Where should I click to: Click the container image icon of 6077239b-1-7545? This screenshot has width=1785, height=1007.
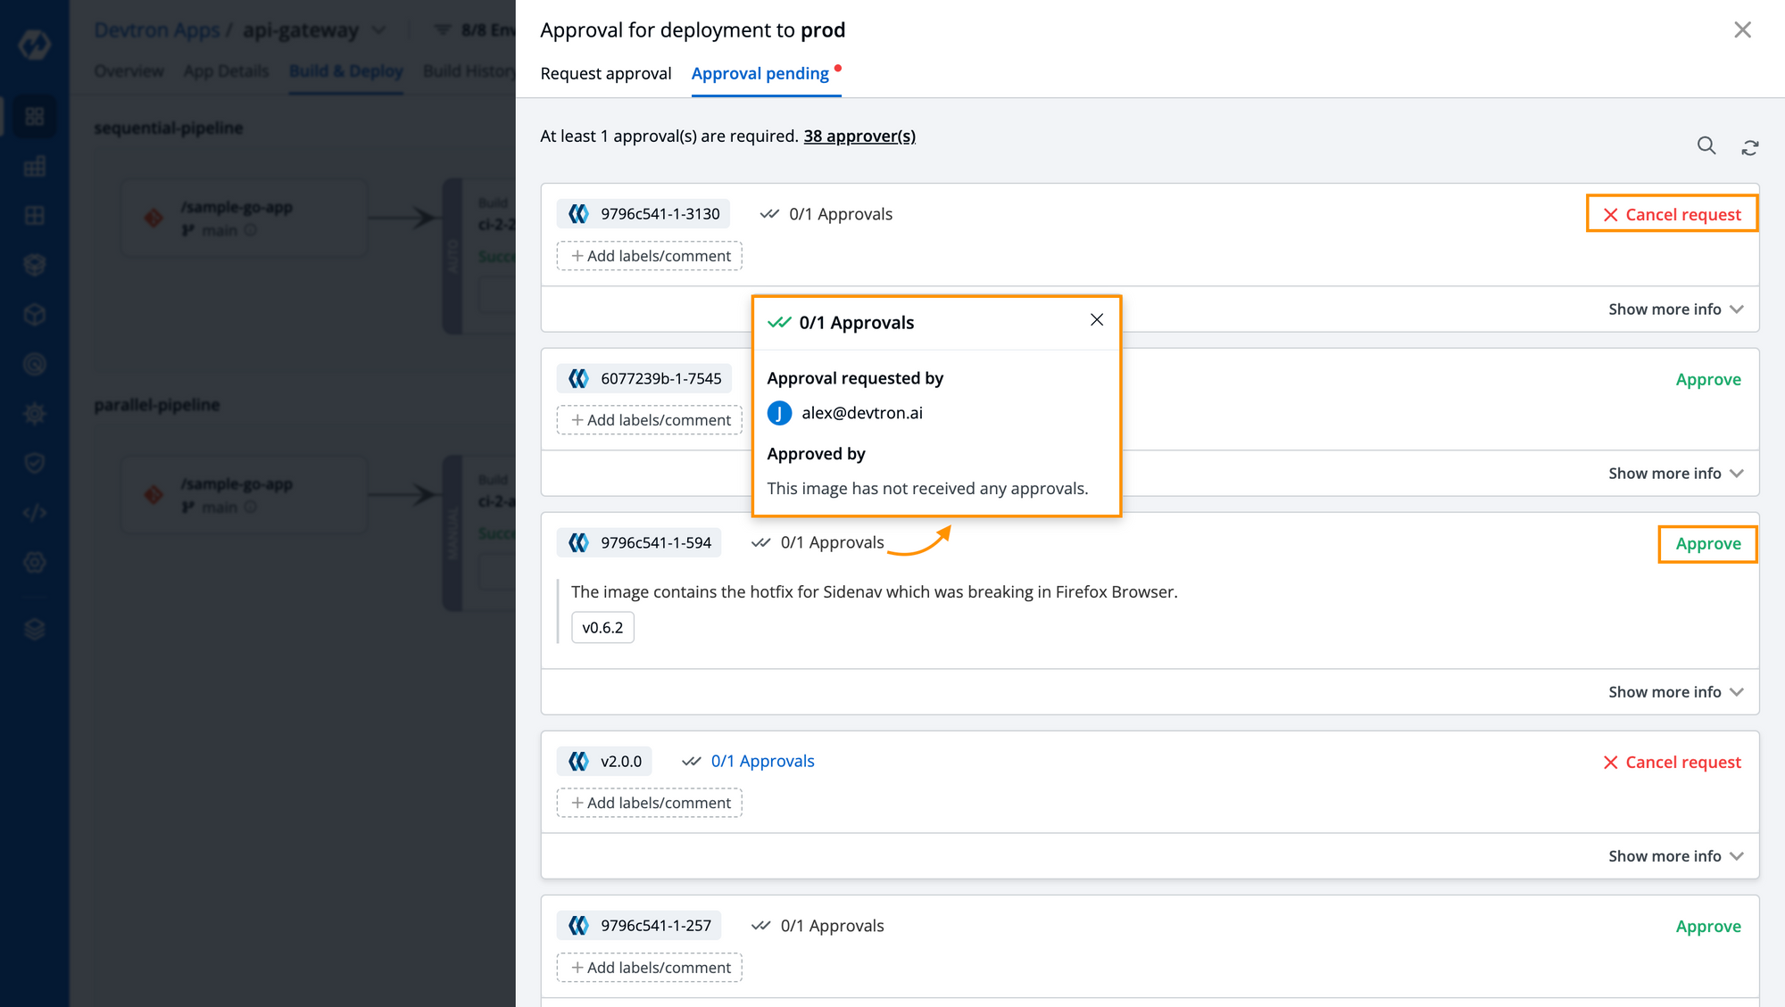pos(579,378)
